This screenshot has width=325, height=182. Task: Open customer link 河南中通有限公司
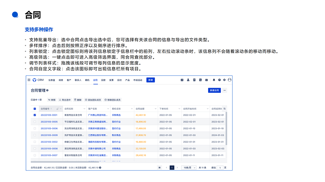[97, 148]
